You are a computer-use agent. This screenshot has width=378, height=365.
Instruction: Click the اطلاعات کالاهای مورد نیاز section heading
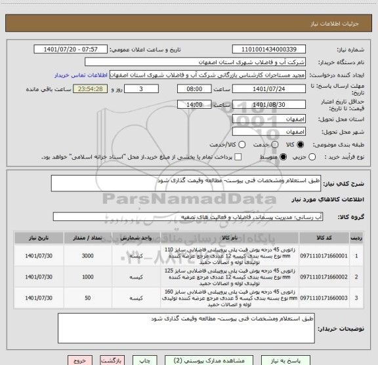[327, 199]
